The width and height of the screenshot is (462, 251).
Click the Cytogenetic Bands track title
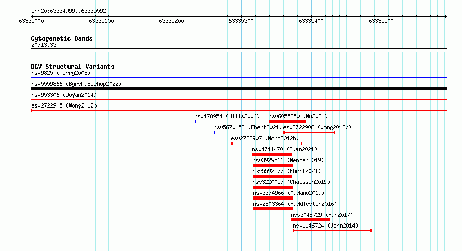[62, 38]
